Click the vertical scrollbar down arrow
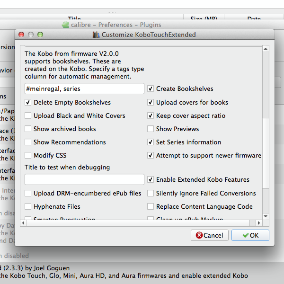 266,216
